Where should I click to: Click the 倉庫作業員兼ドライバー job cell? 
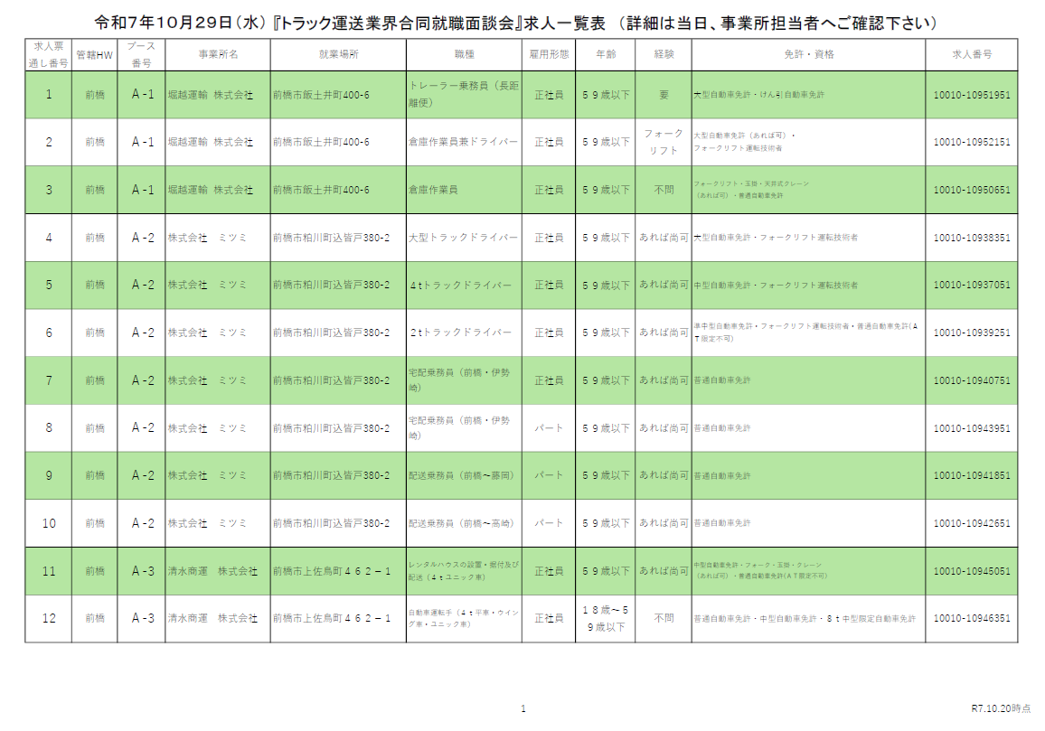point(464,142)
